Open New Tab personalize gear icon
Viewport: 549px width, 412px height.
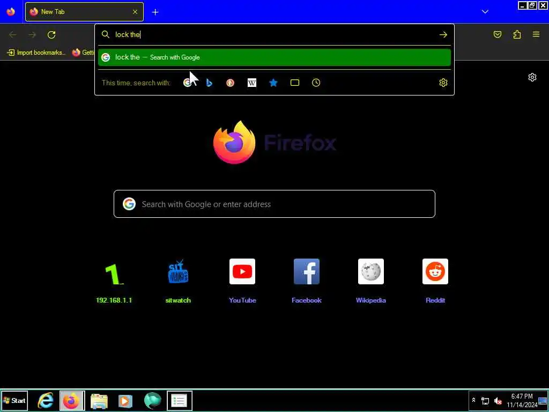pyautogui.click(x=532, y=77)
